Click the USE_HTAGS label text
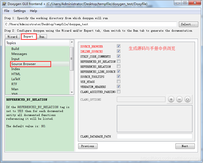 [87, 82]
